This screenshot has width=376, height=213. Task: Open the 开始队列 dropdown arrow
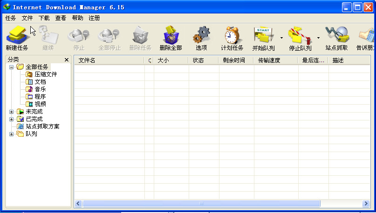(281, 38)
